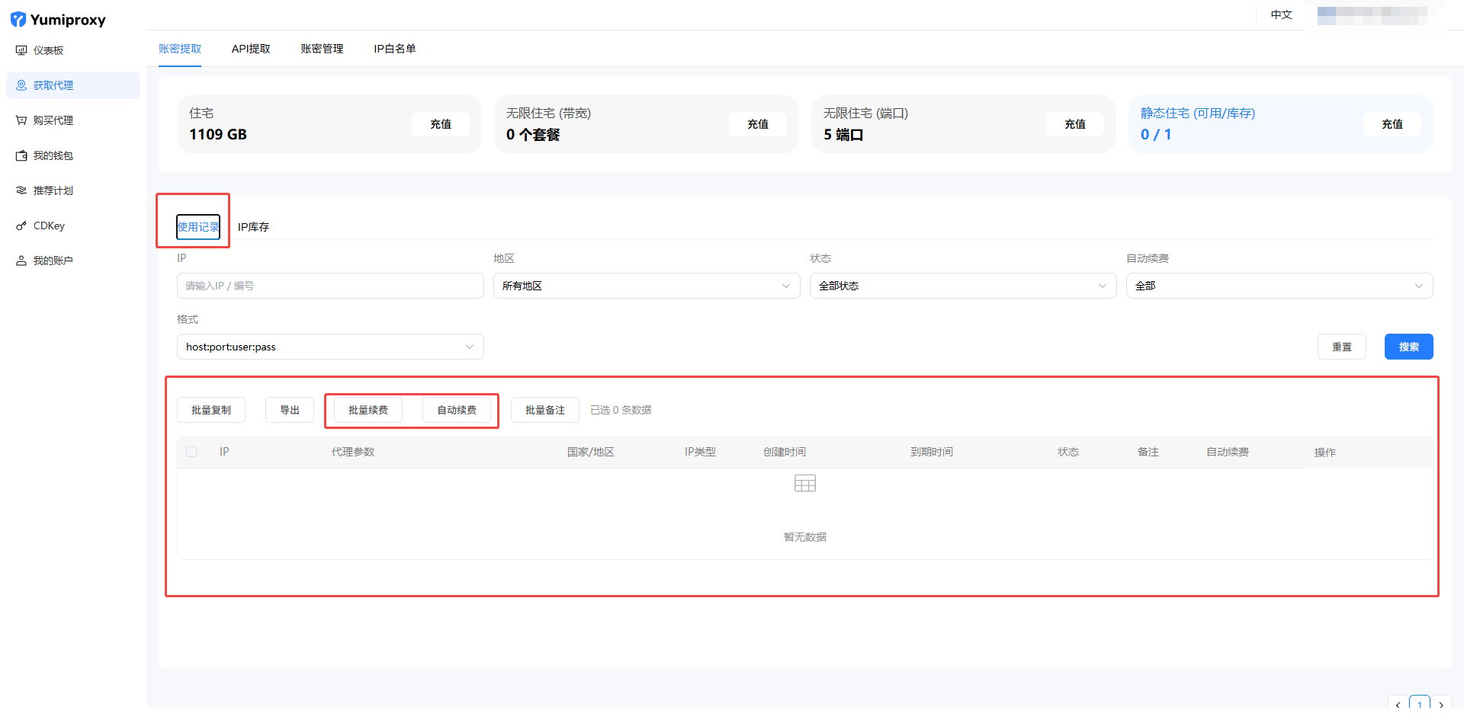Image resolution: width=1464 pixels, height=726 pixels.
Task: Click the 自动续费 button in the toolbar
Action: pos(457,410)
